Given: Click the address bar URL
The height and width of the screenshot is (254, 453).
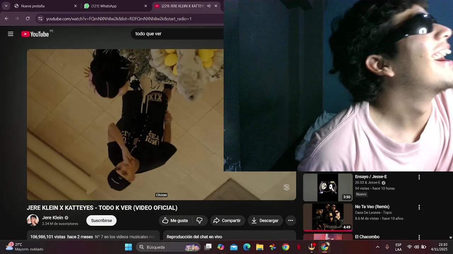Looking at the screenshot, I should pyautogui.click(x=119, y=19).
